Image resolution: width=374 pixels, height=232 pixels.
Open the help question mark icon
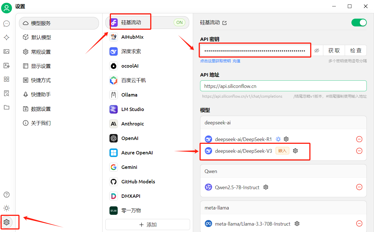click(6, 194)
